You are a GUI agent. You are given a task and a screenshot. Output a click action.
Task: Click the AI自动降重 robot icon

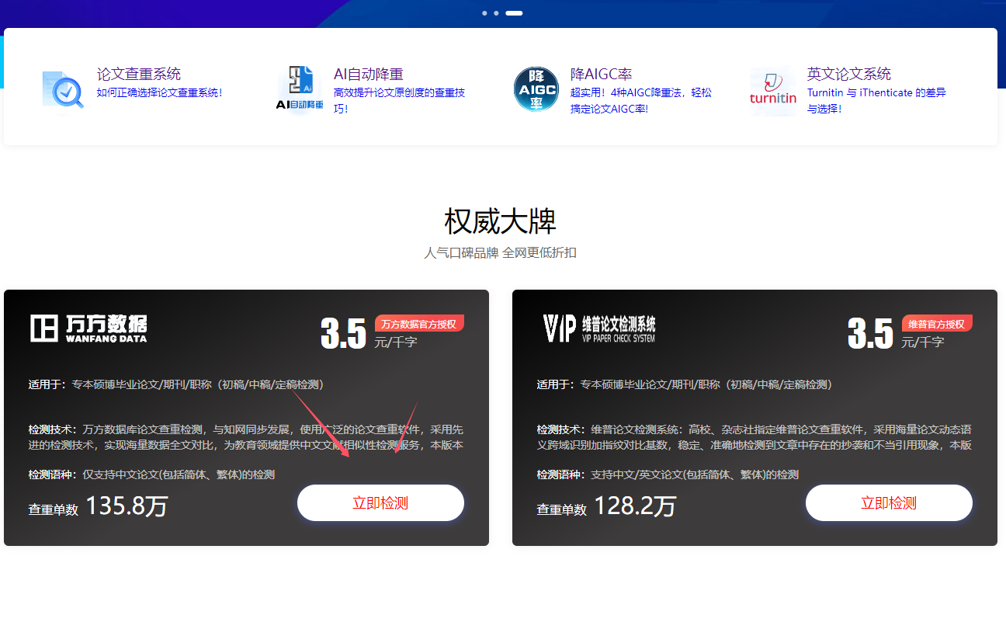coord(300,89)
